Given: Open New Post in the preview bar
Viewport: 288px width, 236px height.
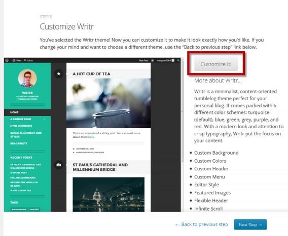Looking at the screenshot, I should (x=143, y=61).
